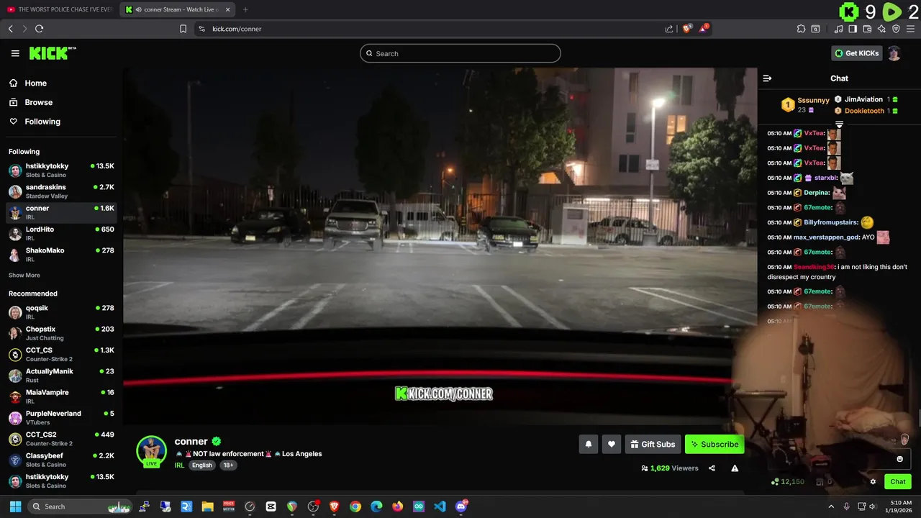
Task: Open Brave Wallet icon
Action: pyautogui.click(x=867, y=29)
